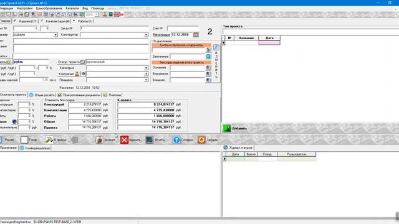Expand the Конструктор dropdown

[x=146, y=35]
